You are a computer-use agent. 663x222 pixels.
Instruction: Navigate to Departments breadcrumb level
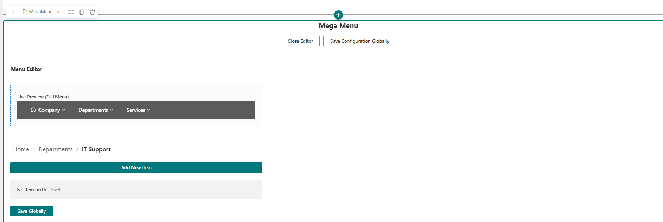pos(55,149)
